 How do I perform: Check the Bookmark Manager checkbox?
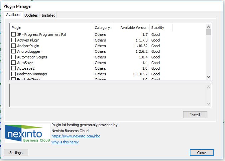point(13,74)
